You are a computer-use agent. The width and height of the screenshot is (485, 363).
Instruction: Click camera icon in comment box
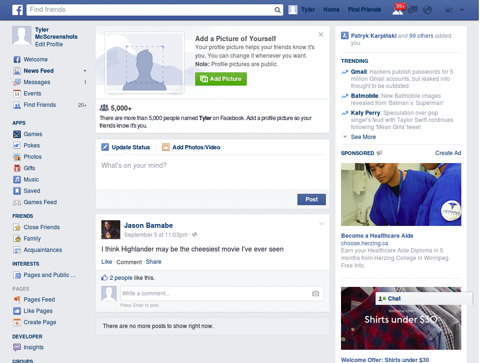[x=315, y=294]
